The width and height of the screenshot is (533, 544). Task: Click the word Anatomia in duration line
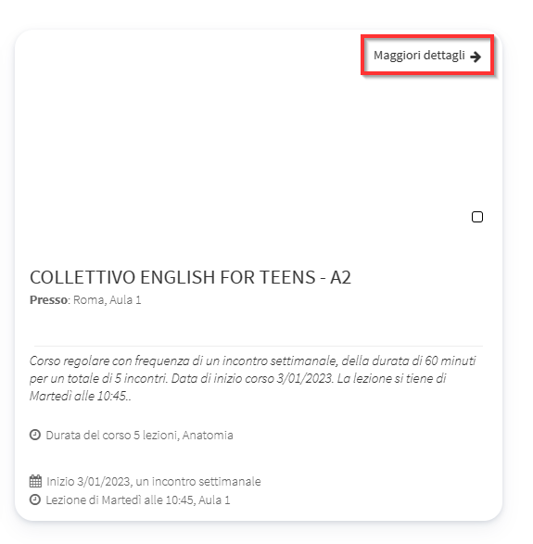[208, 435]
